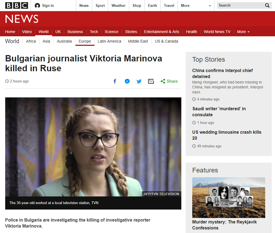Click the Sign in account icon

[37, 6]
